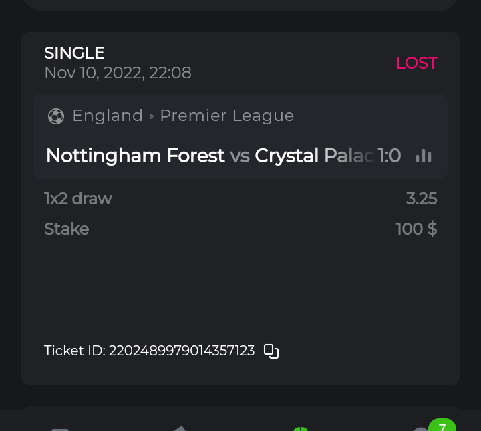Click the green 7 notification badge
481x431 pixels.
click(x=442, y=427)
